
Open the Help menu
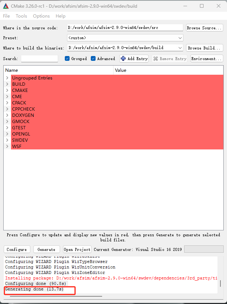[x=60, y=16]
